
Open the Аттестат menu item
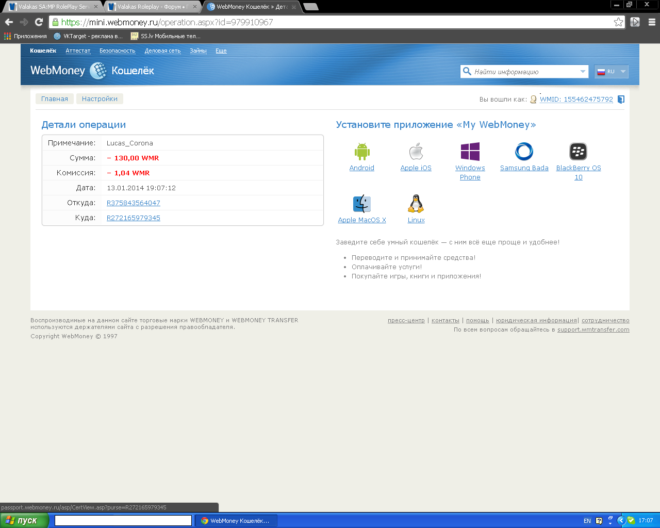point(78,51)
